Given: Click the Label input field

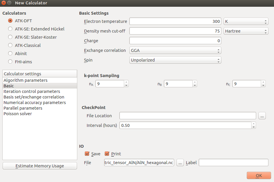Looking at the screenshot, I should click(234, 163).
